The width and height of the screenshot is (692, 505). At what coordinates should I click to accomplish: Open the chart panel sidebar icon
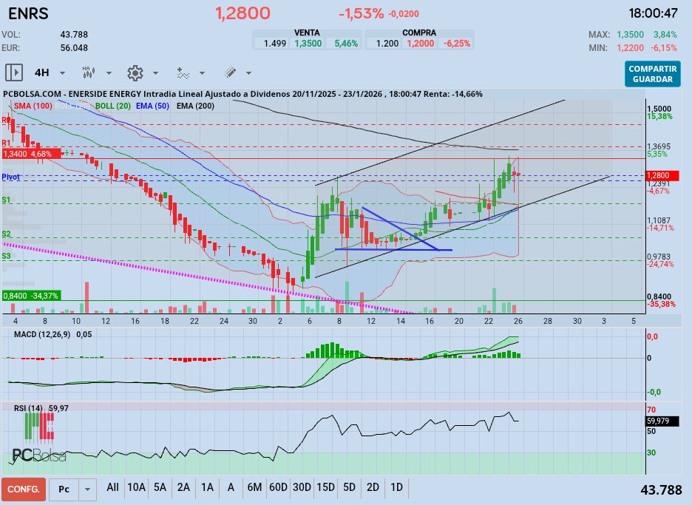pos(14,72)
